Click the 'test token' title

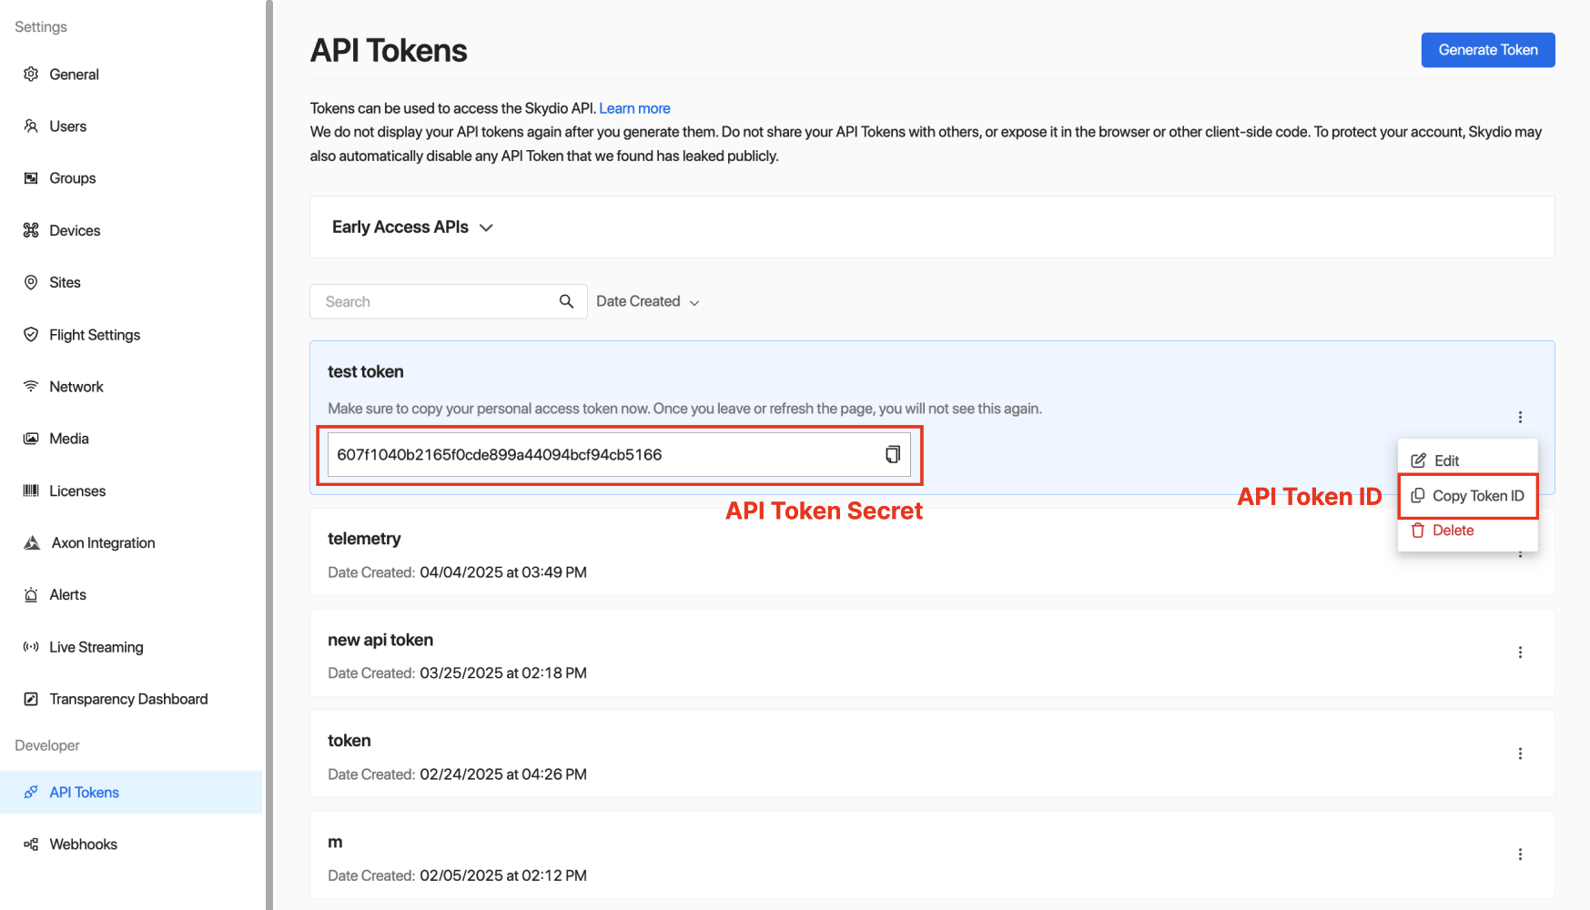click(x=366, y=371)
